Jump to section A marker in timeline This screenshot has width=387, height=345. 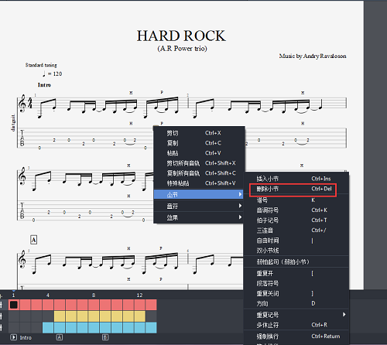coord(60,337)
